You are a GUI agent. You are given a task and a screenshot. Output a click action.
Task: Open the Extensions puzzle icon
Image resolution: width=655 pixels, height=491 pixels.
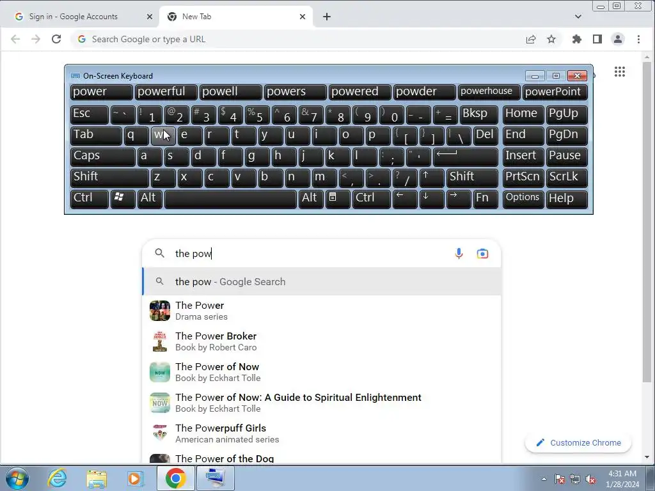[577, 39]
